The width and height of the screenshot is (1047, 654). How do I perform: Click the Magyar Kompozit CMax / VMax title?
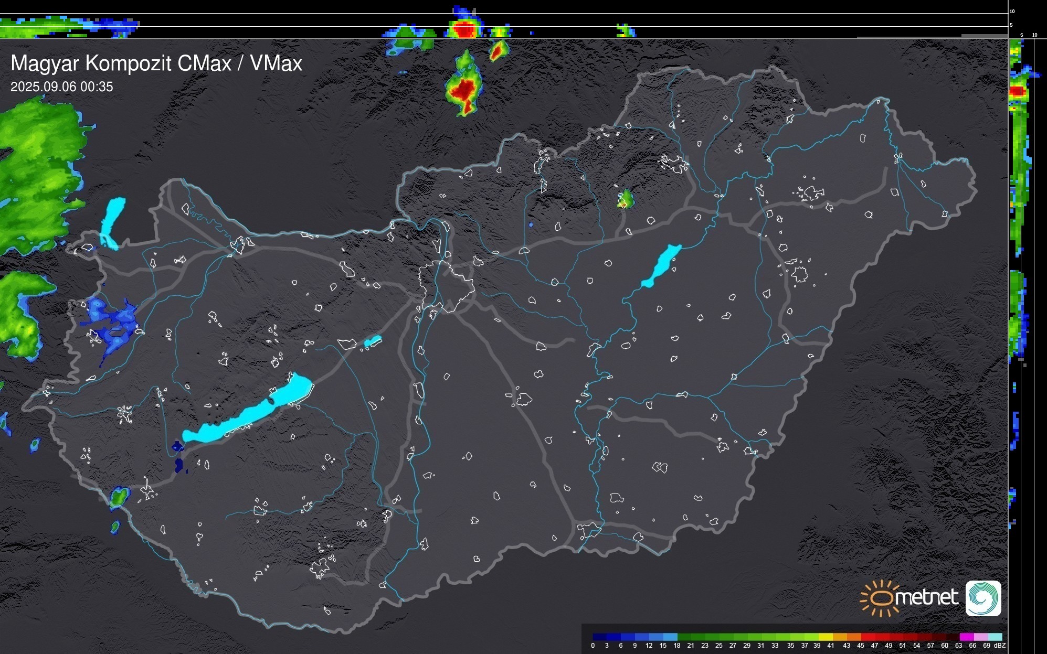156,63
